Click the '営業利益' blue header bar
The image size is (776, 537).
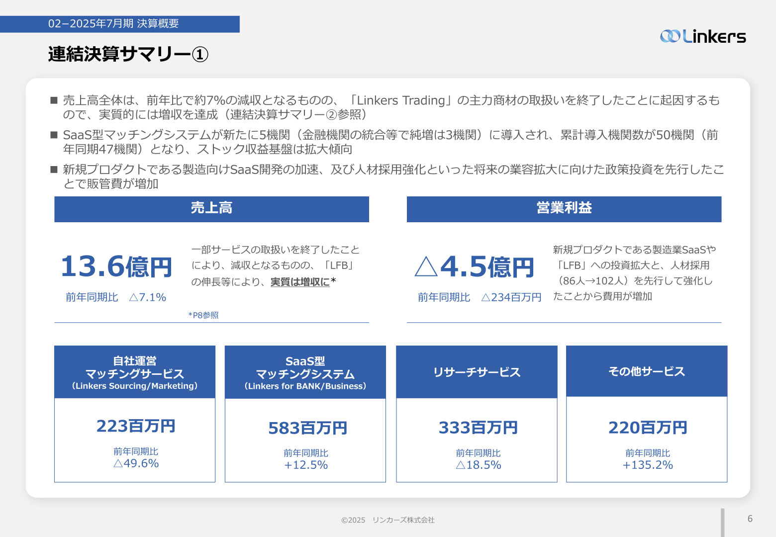tap(564, 209)
